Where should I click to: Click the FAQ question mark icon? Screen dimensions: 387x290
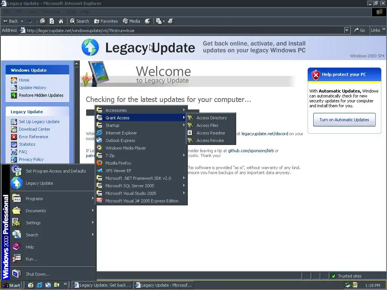14,152
